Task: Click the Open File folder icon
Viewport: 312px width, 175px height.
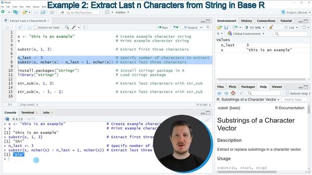Action: 24,12
